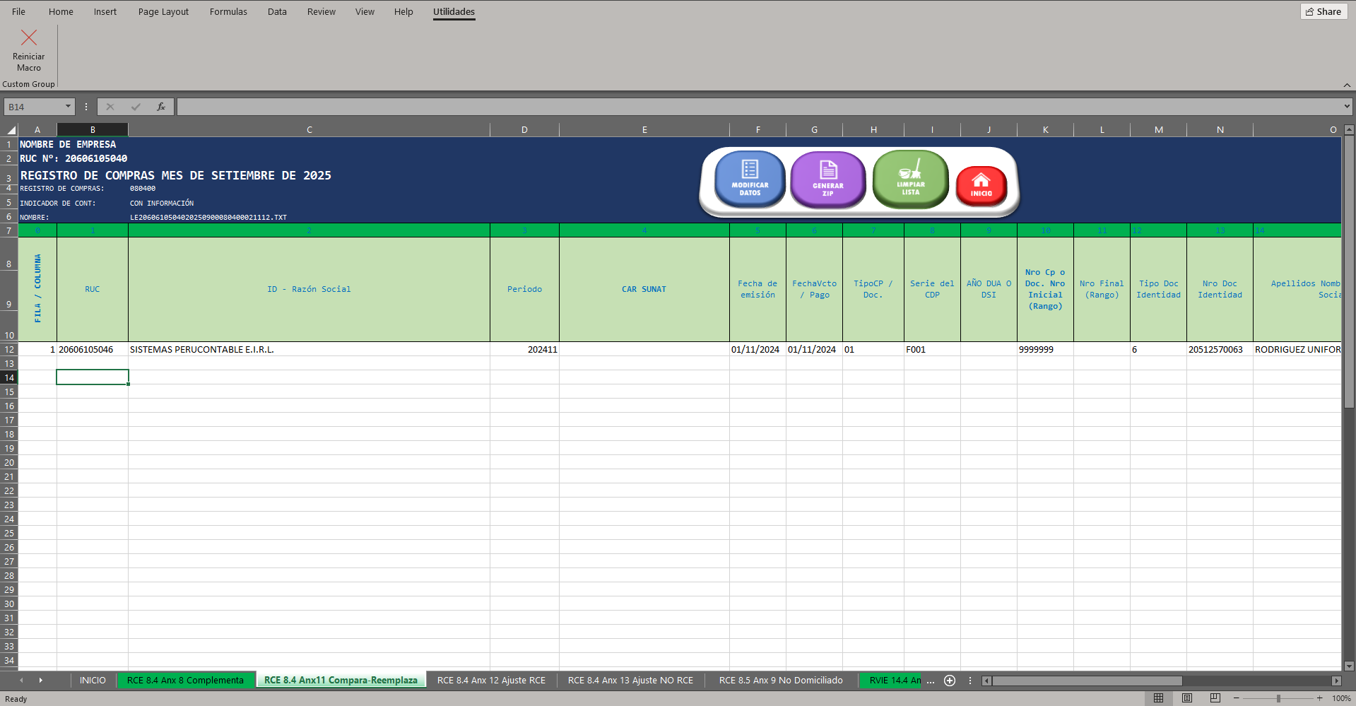Select cell with serie F001
The width and height of the screenshot is (1356, 706).
932,349
